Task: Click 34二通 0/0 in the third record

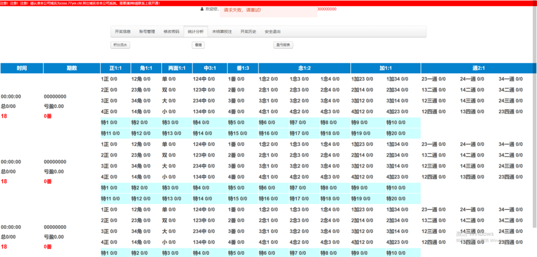Action: click(511, 220)
